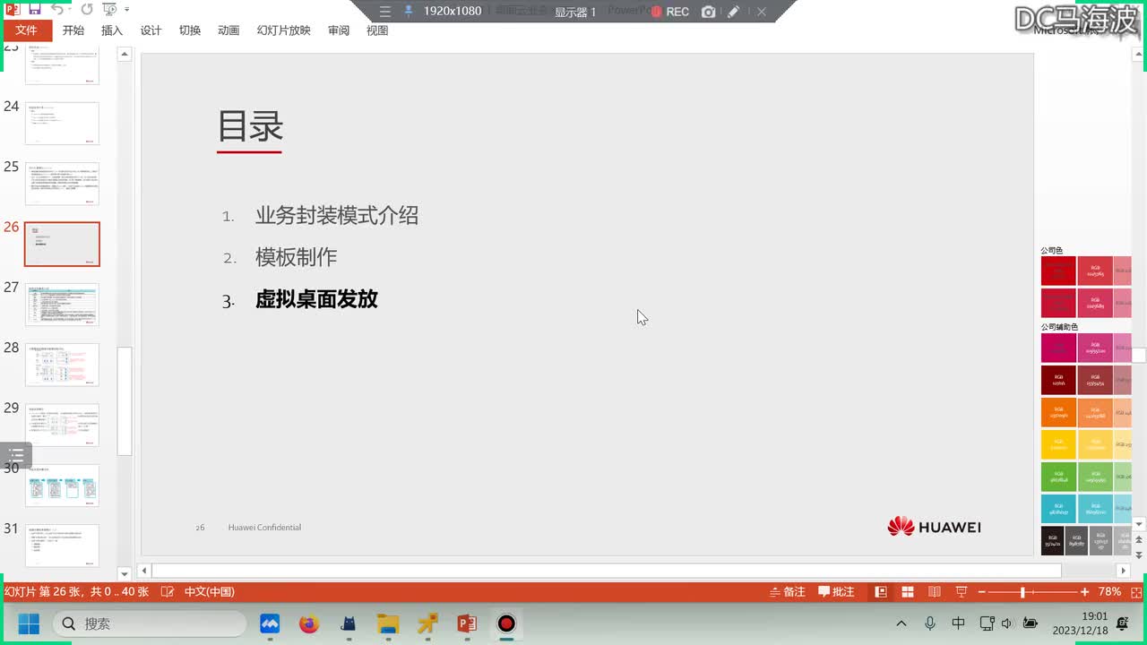Take a screenshot with the camera icon

(x=709, y=12)
